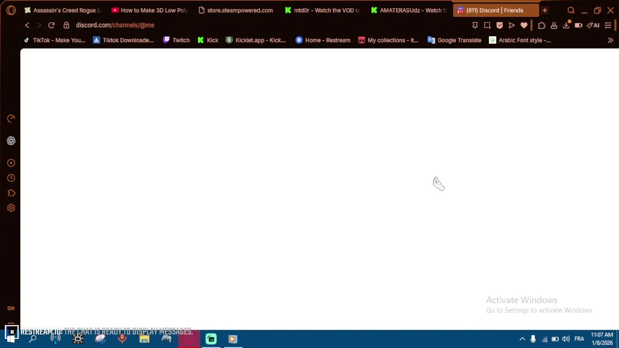Screen dimensions: 619x348
Task: Open the media player taskbar app
Action: coord(233,339)
